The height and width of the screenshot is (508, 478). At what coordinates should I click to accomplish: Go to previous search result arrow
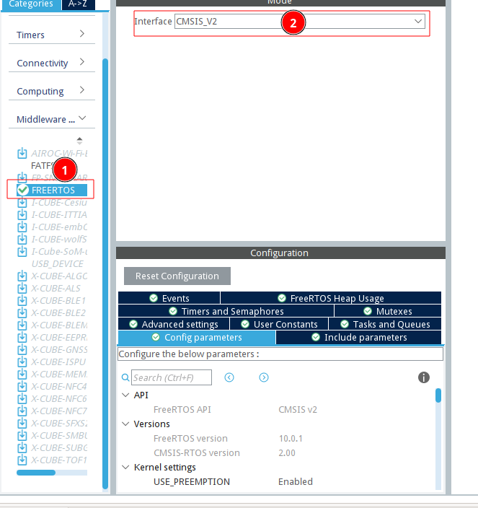[229, 377]
